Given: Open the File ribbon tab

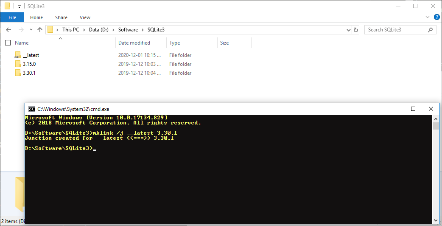Looking at the screenshot, I should 12,17.
